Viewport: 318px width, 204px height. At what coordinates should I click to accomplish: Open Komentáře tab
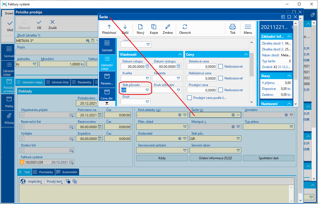67,172
